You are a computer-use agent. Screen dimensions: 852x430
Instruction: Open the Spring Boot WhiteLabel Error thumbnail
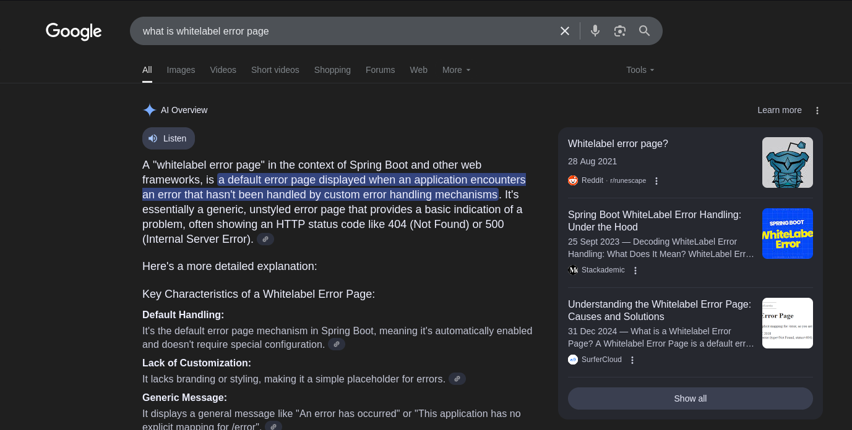[x=788, y=234]
